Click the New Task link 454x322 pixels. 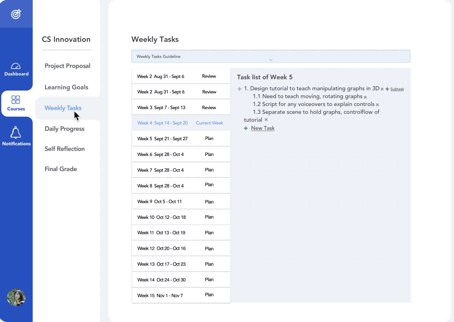[263, 128]
